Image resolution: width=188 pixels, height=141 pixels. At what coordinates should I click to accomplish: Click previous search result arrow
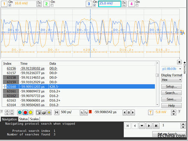[135, 126]
